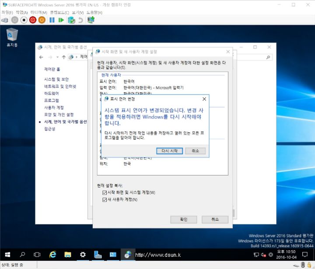Open the 작업(A) menu
This screenshot has height=269, width=315.
pos(22,12)
